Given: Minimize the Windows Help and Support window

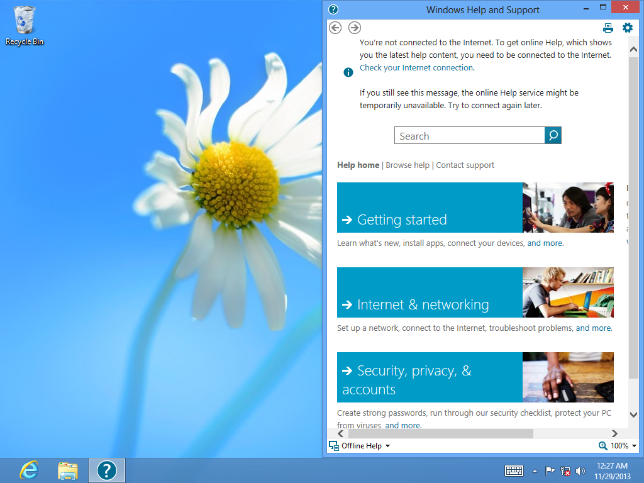Looking at the screenshot, I should (x=586, y=8).
